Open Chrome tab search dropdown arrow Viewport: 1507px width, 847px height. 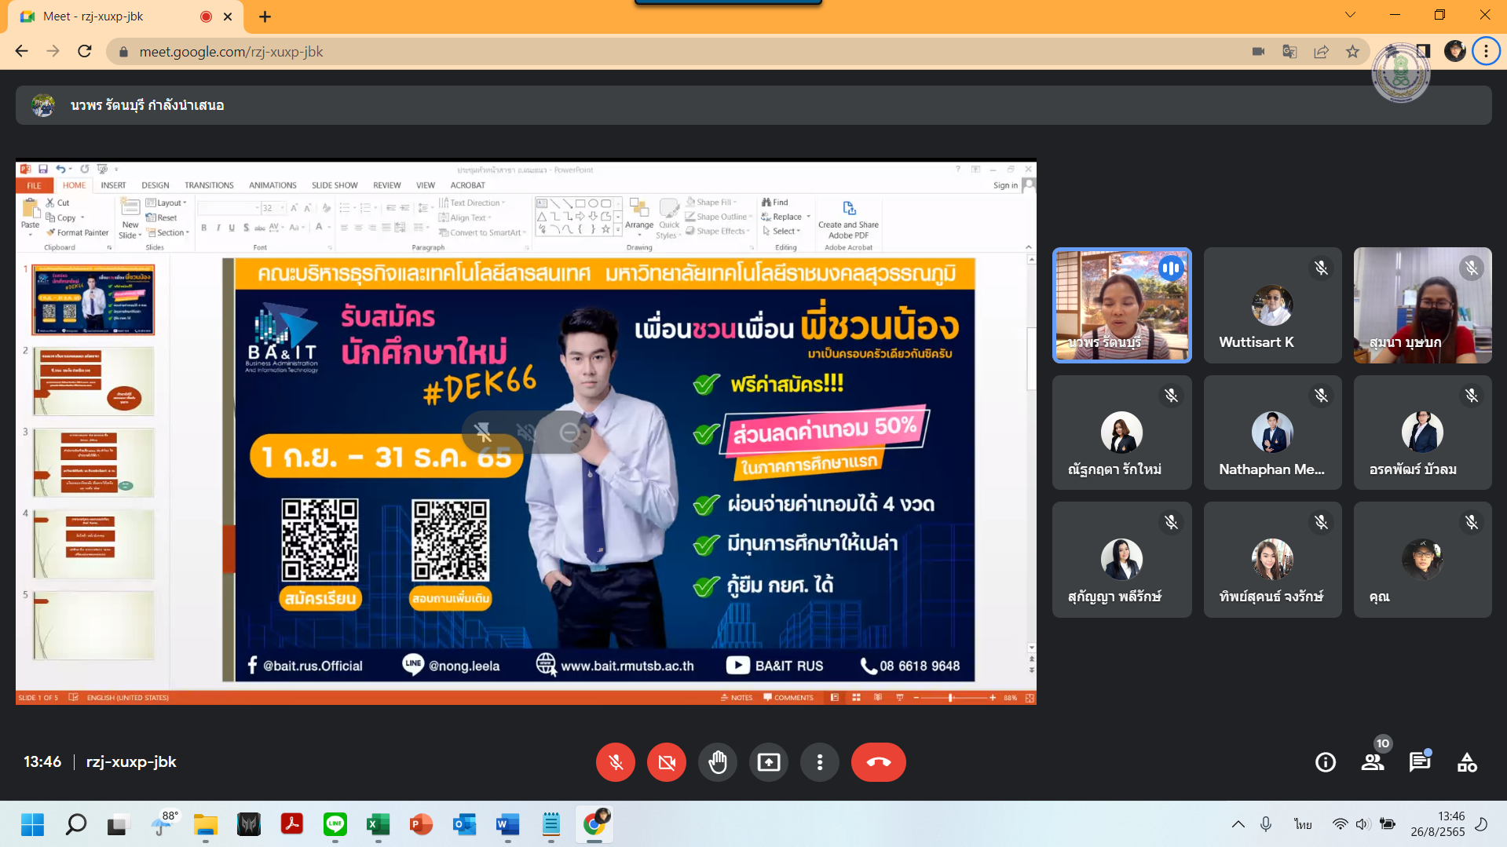coord(1350,15)
